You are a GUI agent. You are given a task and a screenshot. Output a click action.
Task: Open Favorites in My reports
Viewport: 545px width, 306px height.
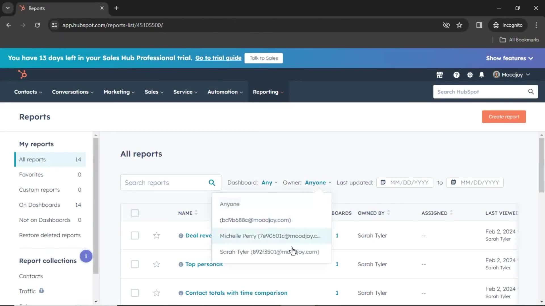click(x=50, y=175)
